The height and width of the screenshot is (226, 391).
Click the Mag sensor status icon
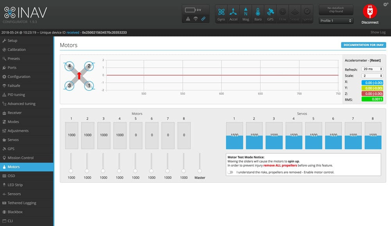[246, 14]
